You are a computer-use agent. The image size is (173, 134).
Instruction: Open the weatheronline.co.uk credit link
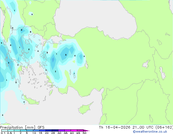pyautogui.click(x=150, y=132)
